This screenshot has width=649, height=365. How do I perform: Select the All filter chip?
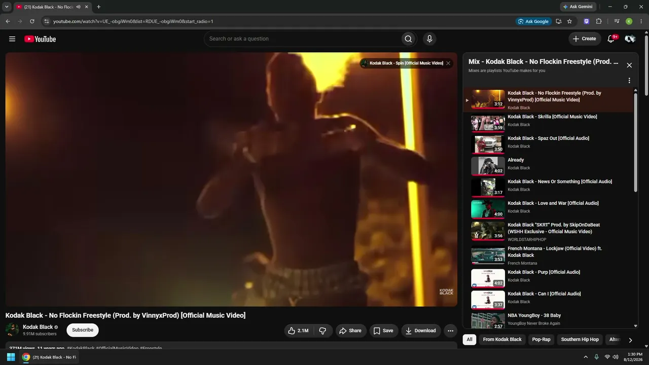[470, 340]
